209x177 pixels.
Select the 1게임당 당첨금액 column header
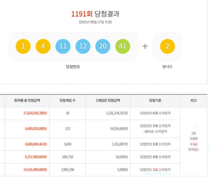(108, 101)
